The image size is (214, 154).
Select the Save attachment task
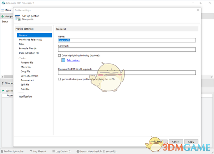click(30, 76)
